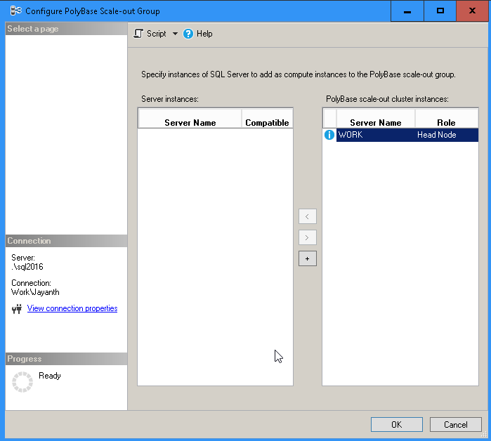The width and height of the screenshot is (491, 441).
Task: Minimize the Configure PolyBase window
Action: point(407,11)
